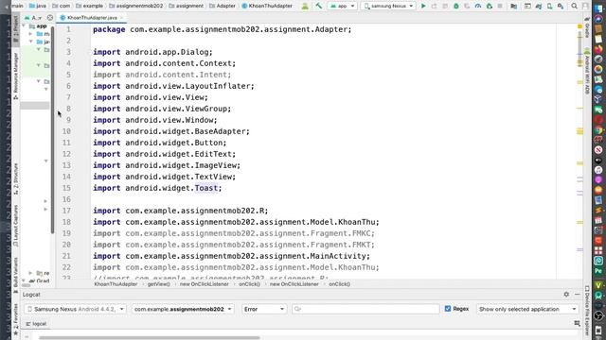This screenshot has height=340, width=606.
Task: Open com.example.assignmentmob202 process dropdown
Action: pyautogui.click(x=183, y=309)
